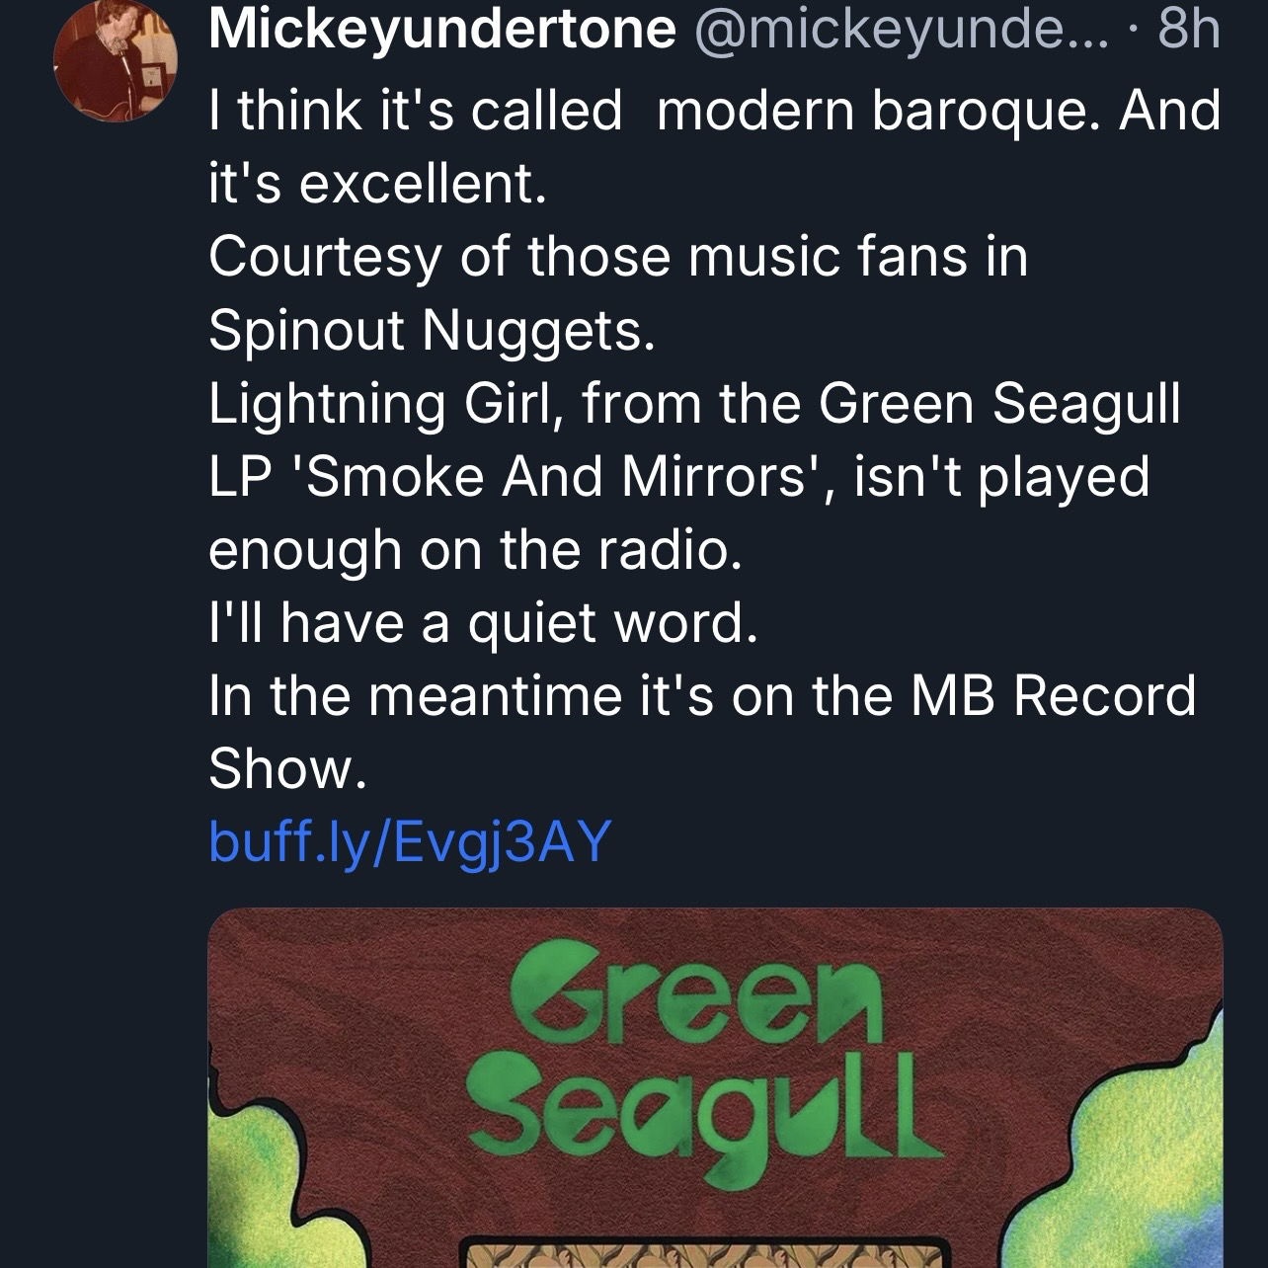
Task: Click the Mickeyundertone display name
Action: [441, 31]
